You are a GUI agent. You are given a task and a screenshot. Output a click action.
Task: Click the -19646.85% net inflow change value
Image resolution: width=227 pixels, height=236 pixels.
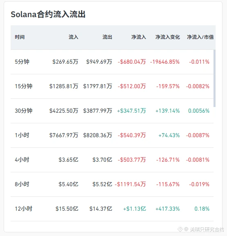click(165, 62)
